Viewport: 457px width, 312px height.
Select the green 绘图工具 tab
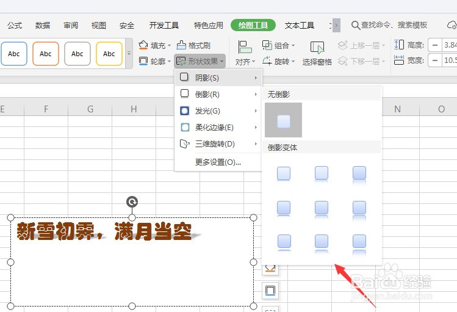[x=253, y=26]
